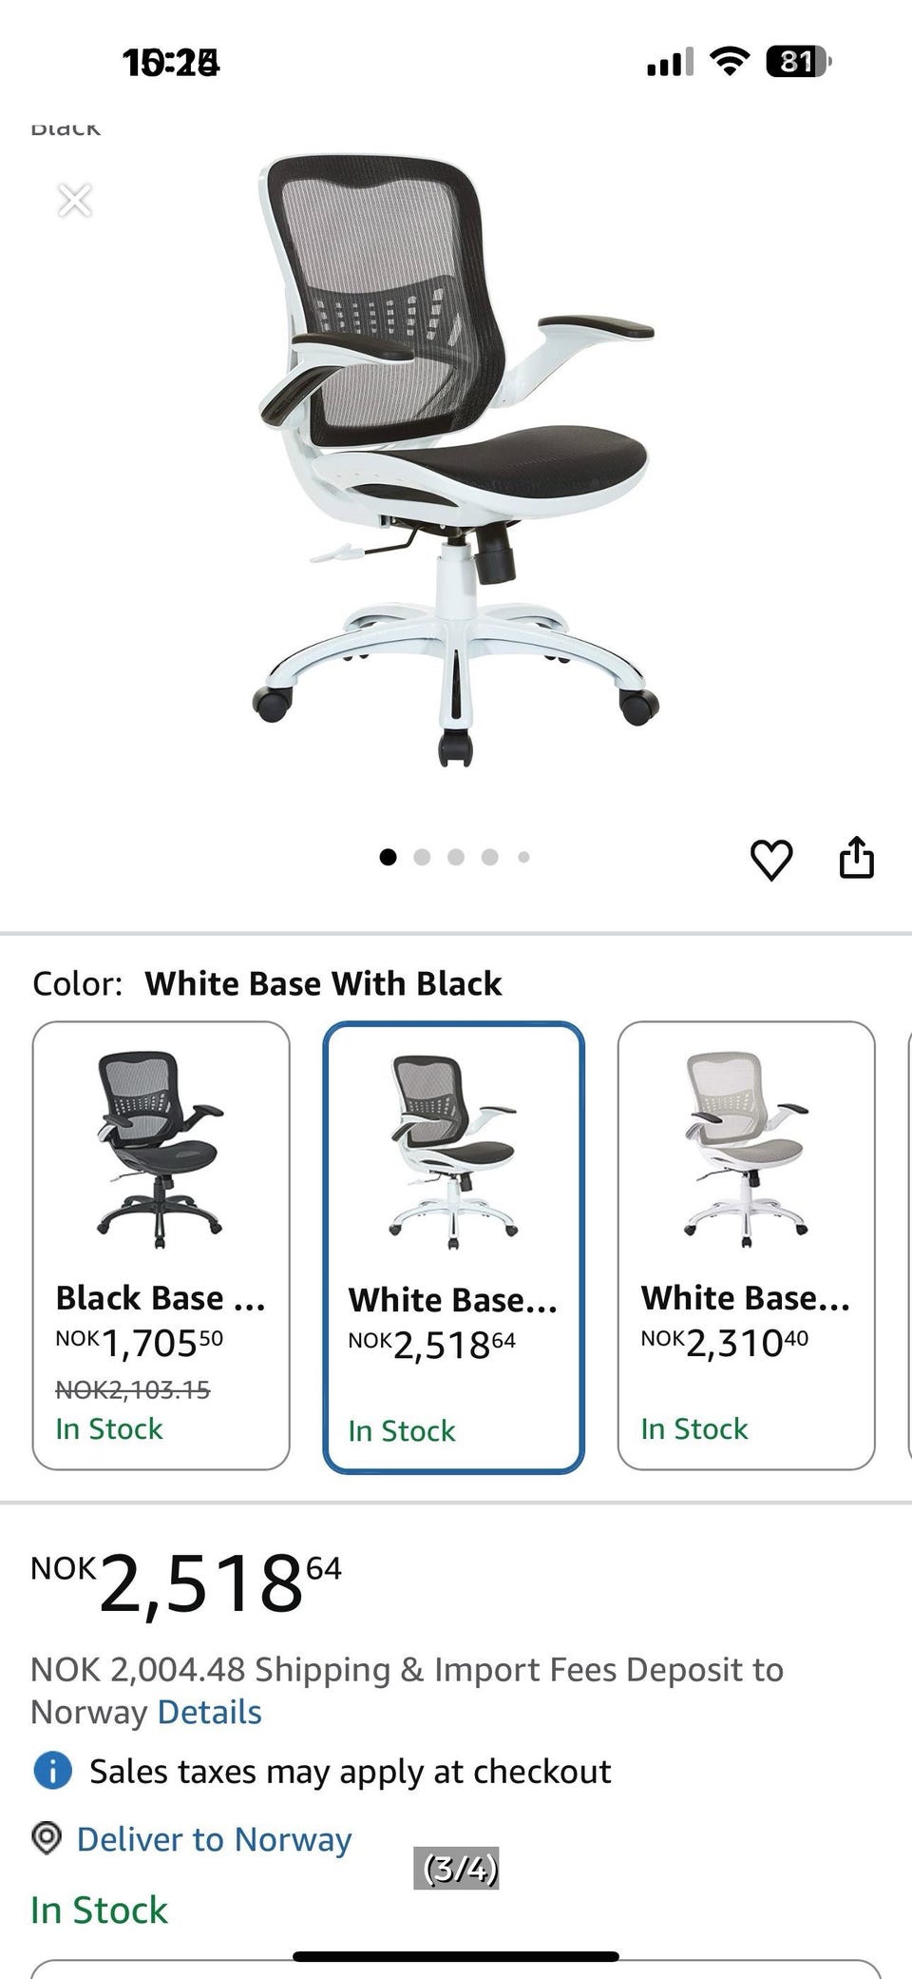Tap the blue info icon by sales taxes
Viewport: 912px width, 1979px height.
52,1771
